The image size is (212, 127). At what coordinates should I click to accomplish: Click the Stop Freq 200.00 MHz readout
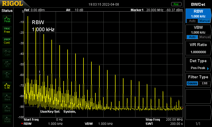164,120
